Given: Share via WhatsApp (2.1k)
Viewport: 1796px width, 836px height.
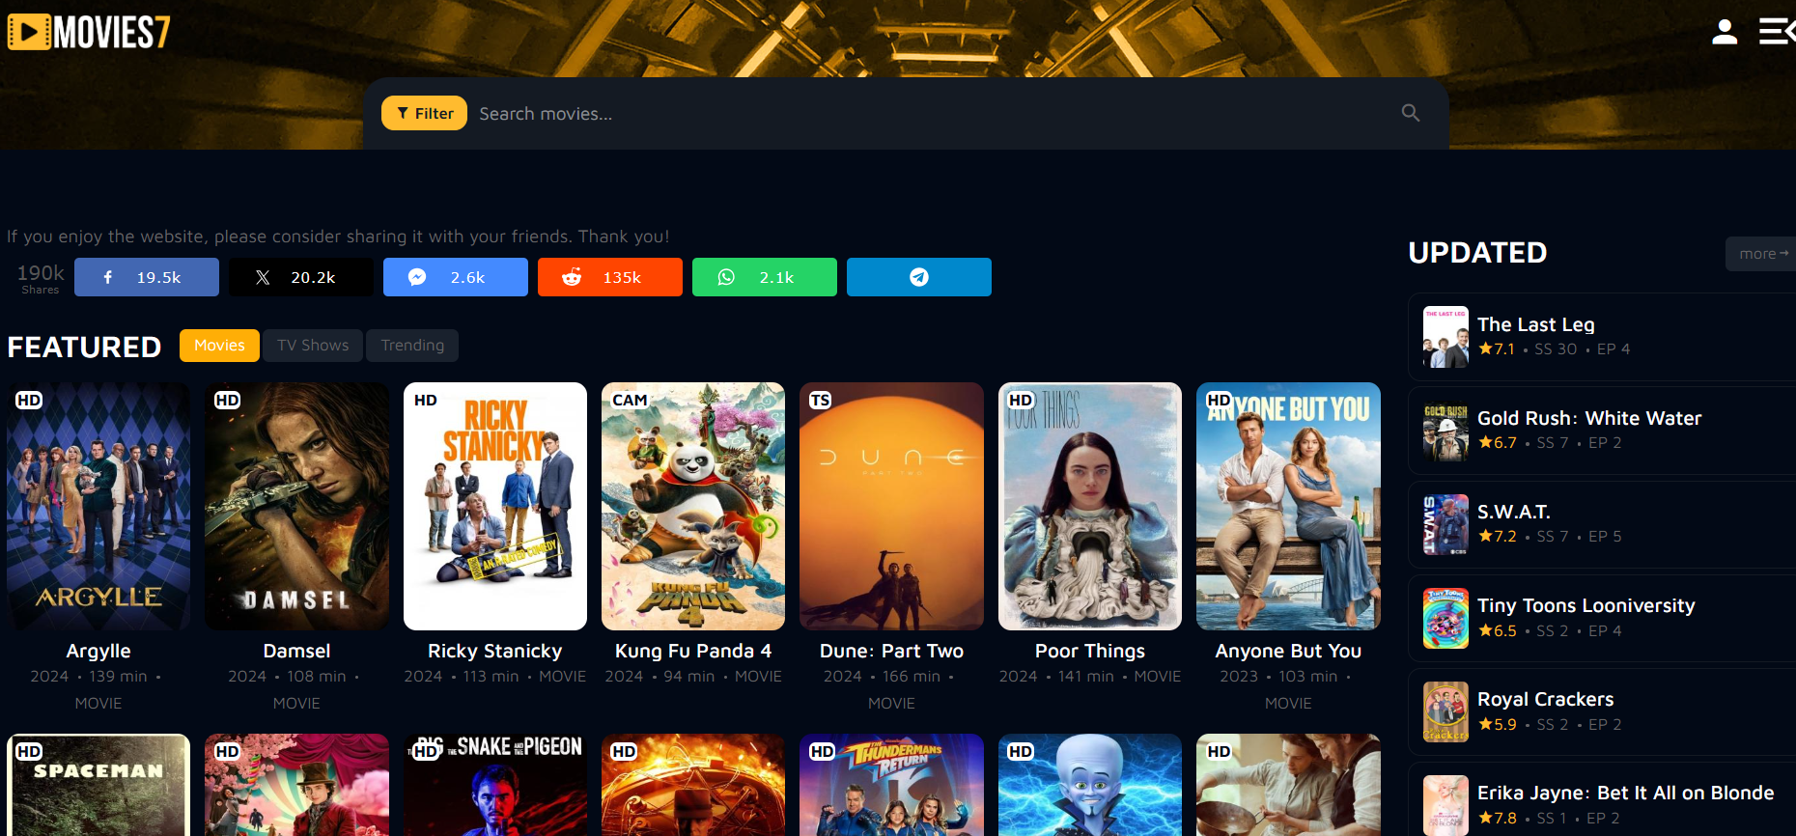Looking at the screenshot, I should tap(765, 277).
